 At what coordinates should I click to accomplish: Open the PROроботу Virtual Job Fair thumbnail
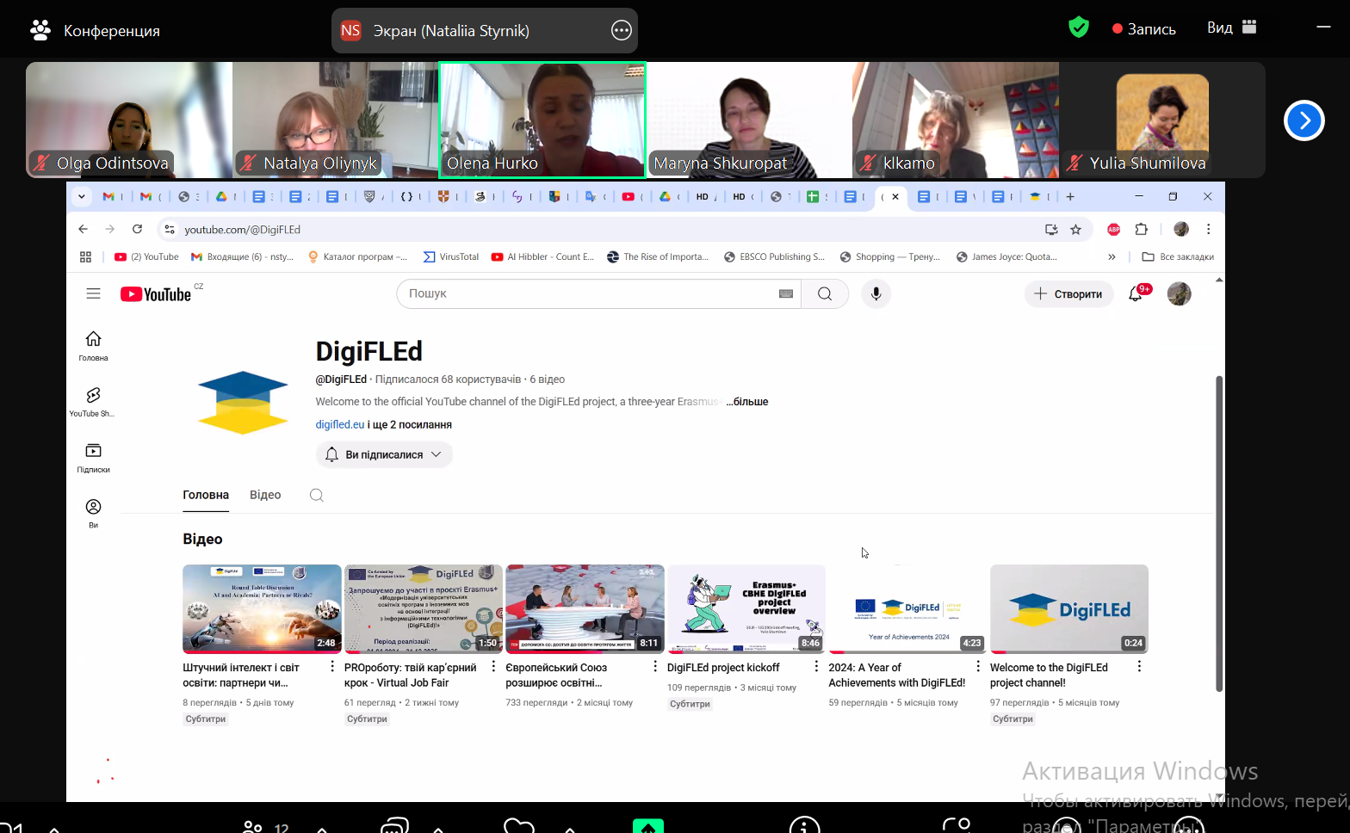point(424,608)
